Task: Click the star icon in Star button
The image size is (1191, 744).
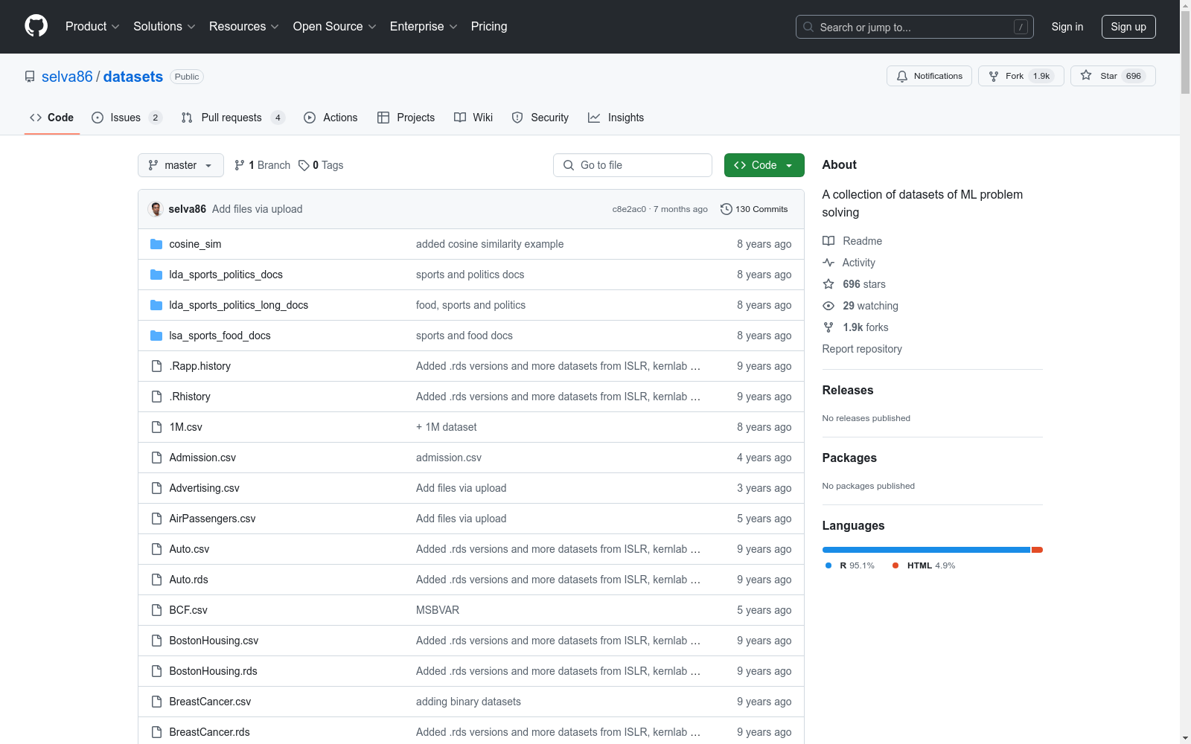Action: 1086,76
